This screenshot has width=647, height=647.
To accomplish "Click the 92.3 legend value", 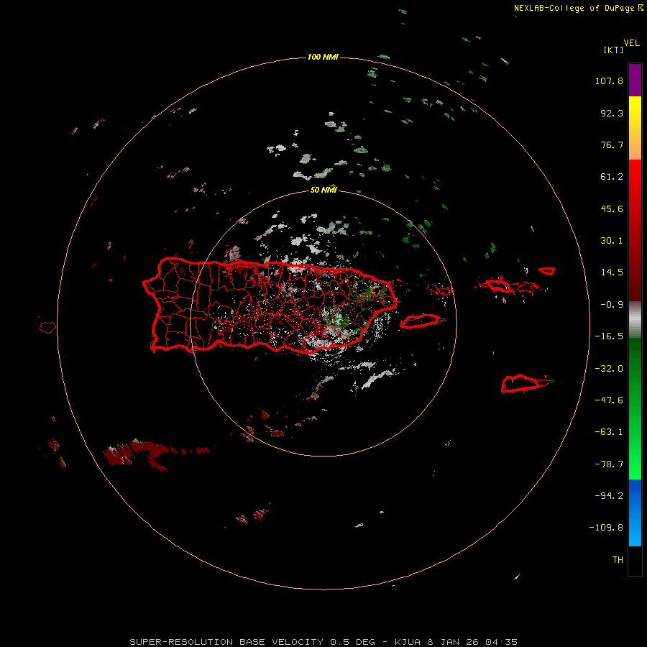I will pos(612,113).
